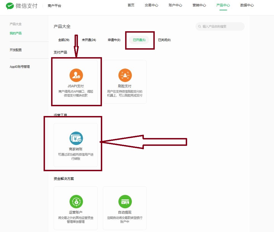
Task: Open 开发配置 in the sidebar
Action: (16, 50)
